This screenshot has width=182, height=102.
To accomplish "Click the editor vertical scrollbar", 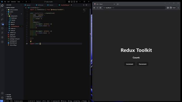I will [90, 42].
